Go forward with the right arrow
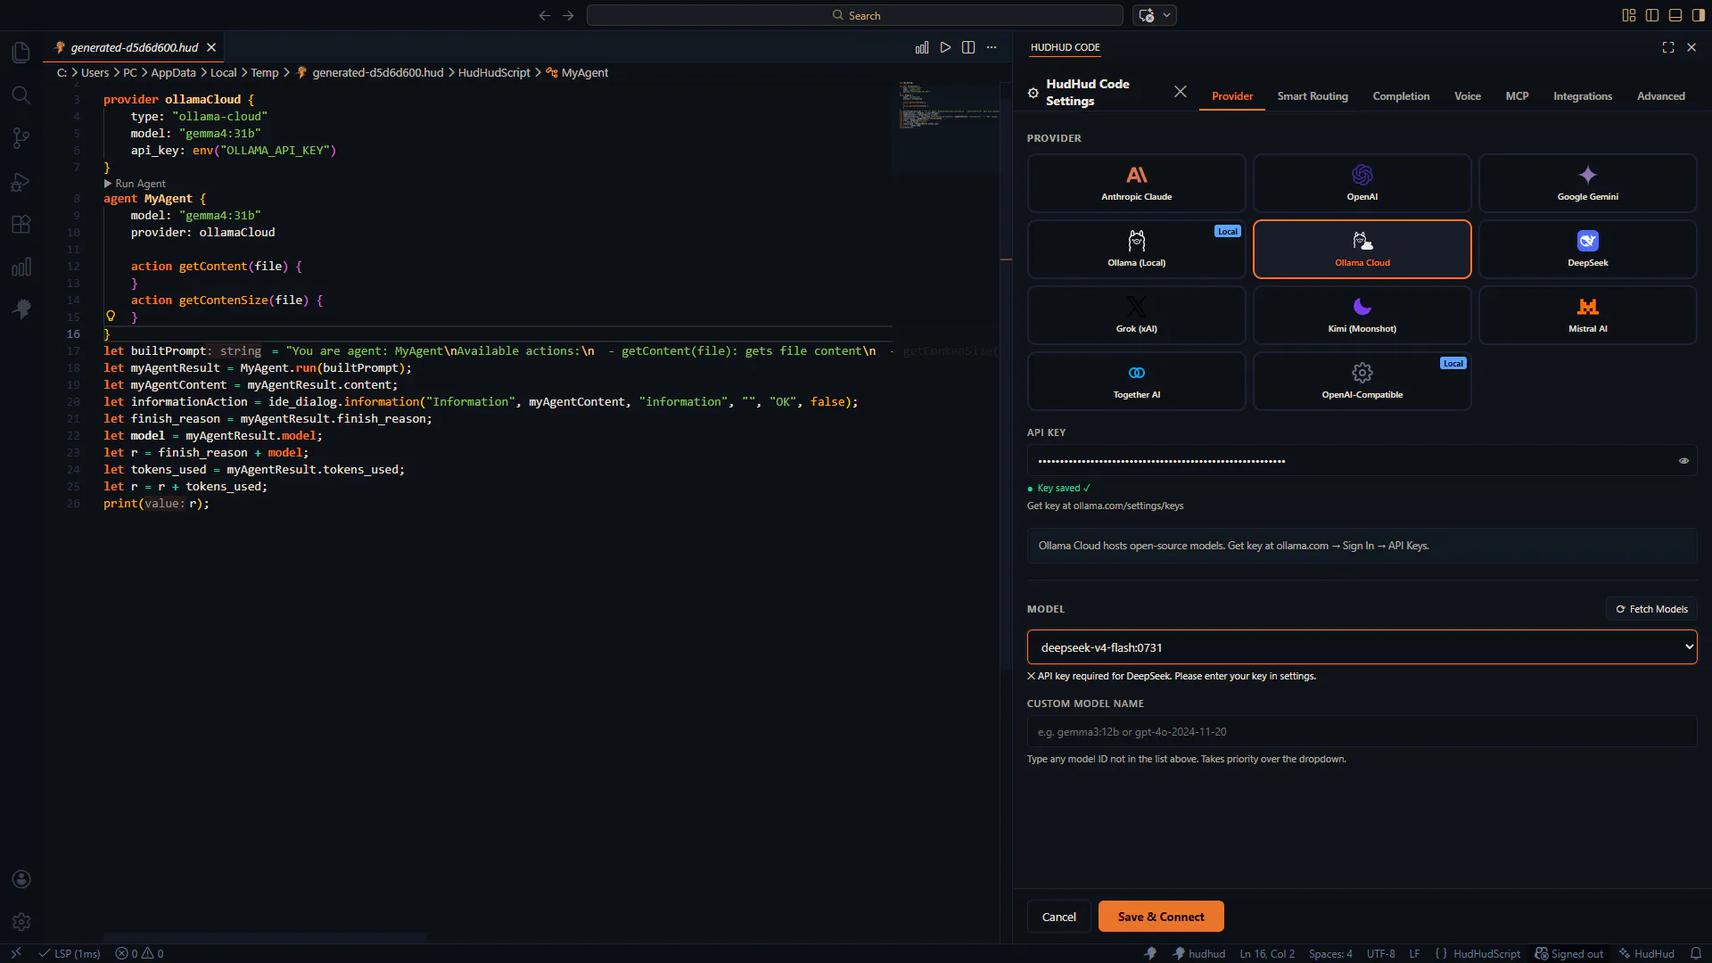Viewport: 1712px width, 963px height. 568,15
